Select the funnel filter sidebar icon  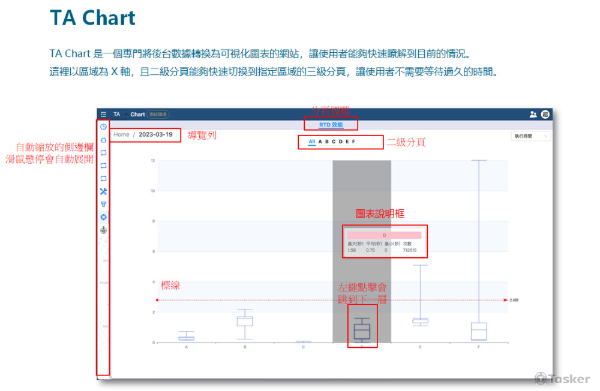[103, 204]
